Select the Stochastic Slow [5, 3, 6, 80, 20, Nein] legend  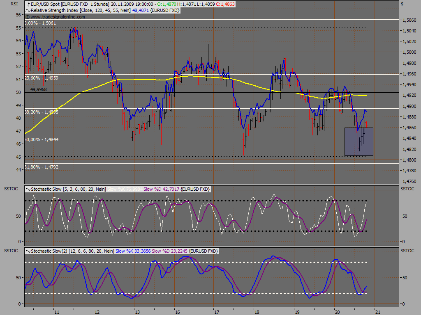click(x=69, y=189)
